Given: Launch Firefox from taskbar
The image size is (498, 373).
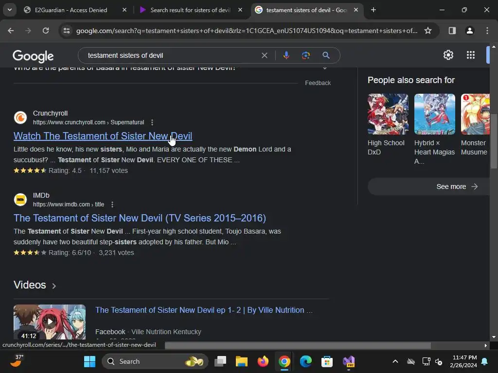Looking at the screenshot, I should pyautogui.click(x=263, y=361).
